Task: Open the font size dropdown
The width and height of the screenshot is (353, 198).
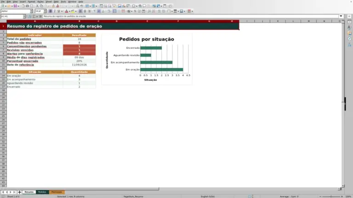Action: point(45,11)
